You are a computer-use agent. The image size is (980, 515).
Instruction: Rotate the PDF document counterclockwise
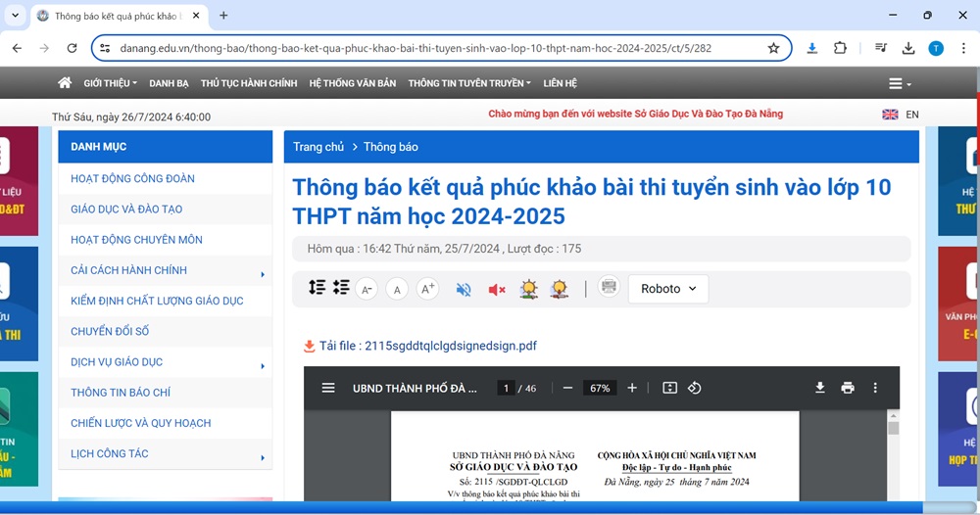pos(695,388)
